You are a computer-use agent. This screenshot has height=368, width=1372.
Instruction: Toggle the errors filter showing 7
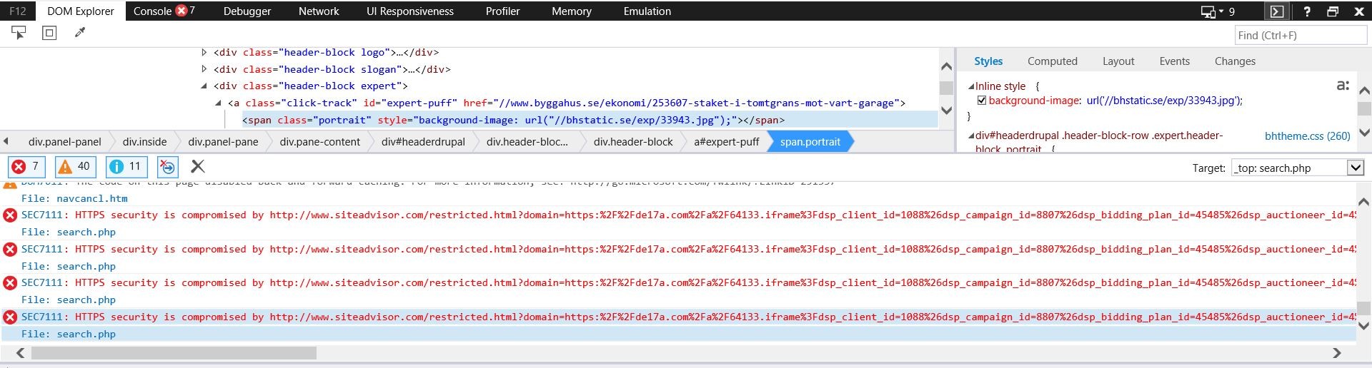26,166
